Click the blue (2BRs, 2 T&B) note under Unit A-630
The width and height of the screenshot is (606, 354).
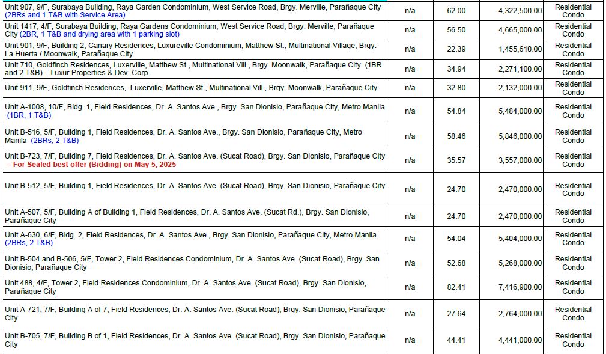pyautogui.click(x=29, y=243)
